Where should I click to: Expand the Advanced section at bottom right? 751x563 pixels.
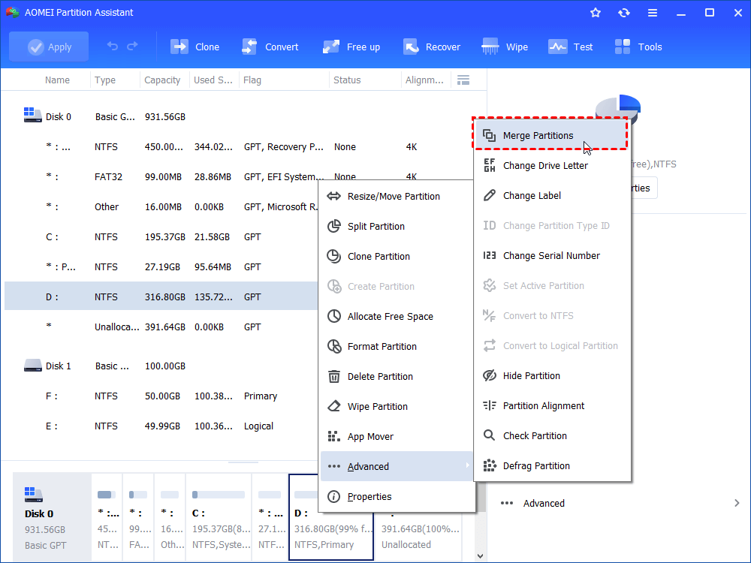[543, 503]
